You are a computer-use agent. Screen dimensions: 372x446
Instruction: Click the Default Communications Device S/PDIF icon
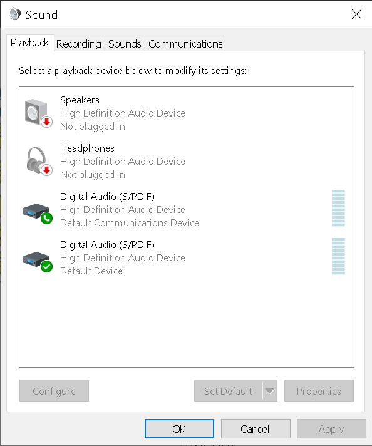point(38,214)
